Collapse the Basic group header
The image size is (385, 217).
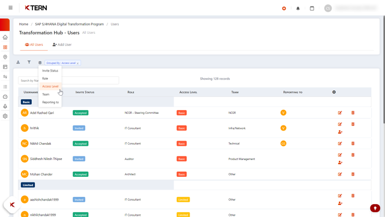26,102
